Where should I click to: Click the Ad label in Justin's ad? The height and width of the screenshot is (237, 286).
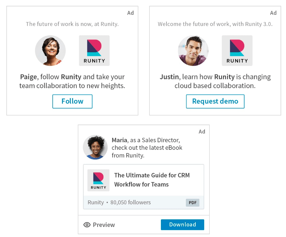(273, 13)
